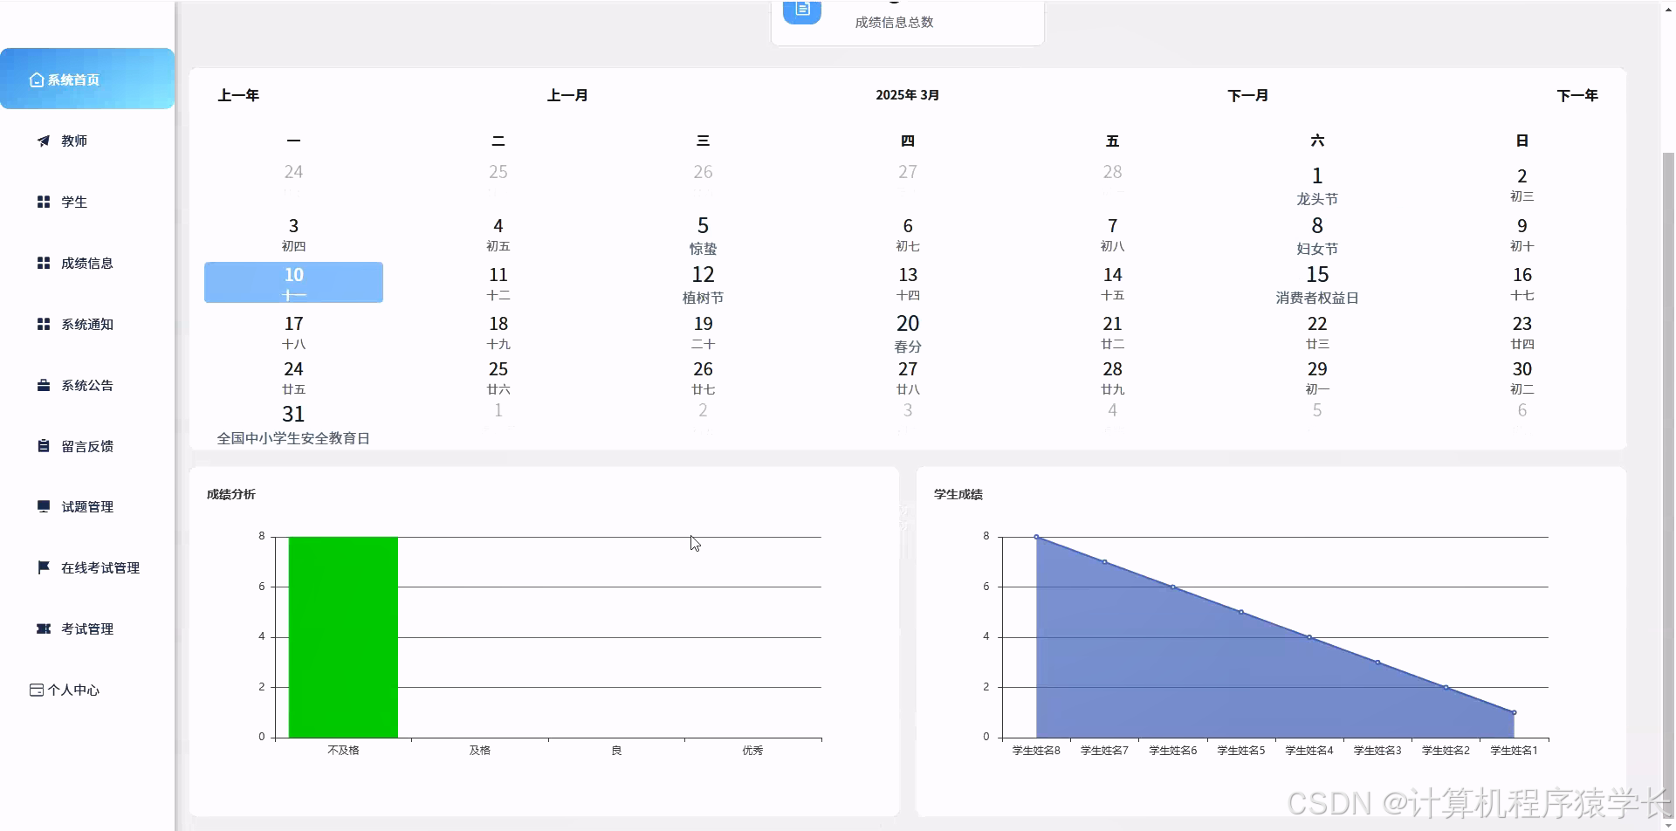This screenshot has width=1676, height=831.
Task: Click the 优秀 axis label
Action: pyautogui.click(x=752, y=751)
